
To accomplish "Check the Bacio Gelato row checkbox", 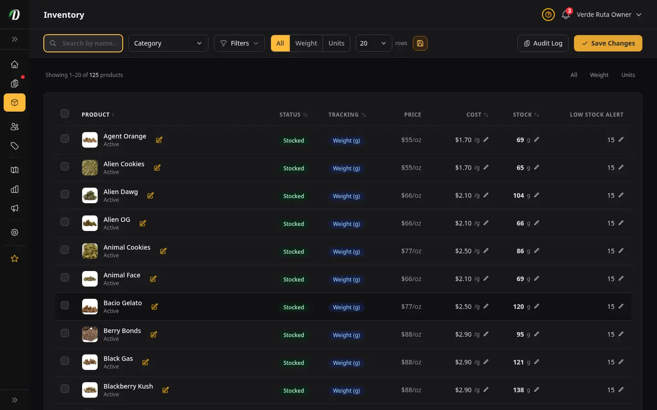I will (x=65, y=305).
